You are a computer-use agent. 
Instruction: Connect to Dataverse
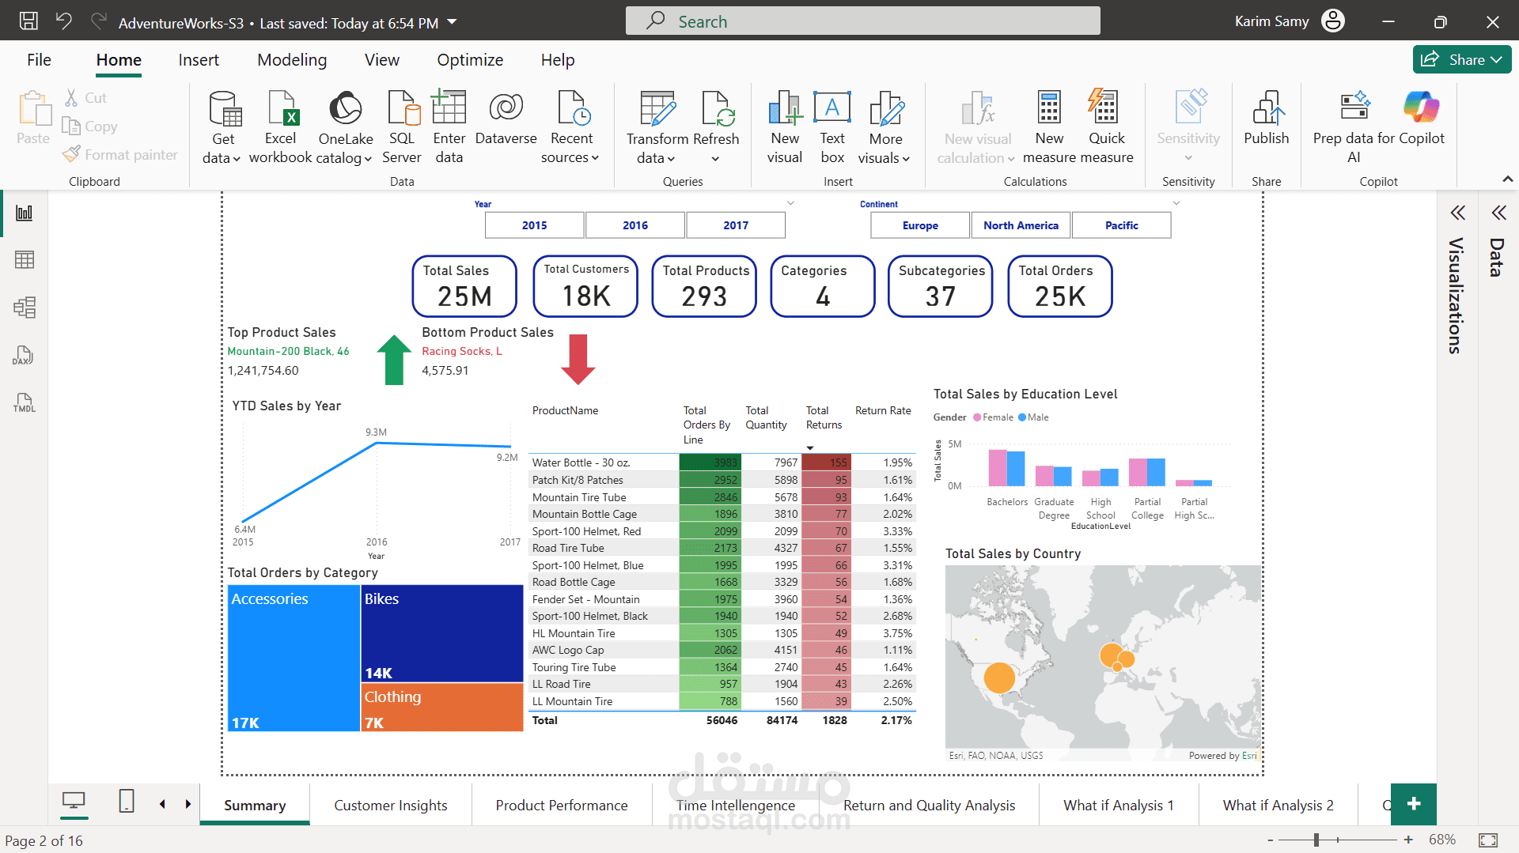(506, 119)
